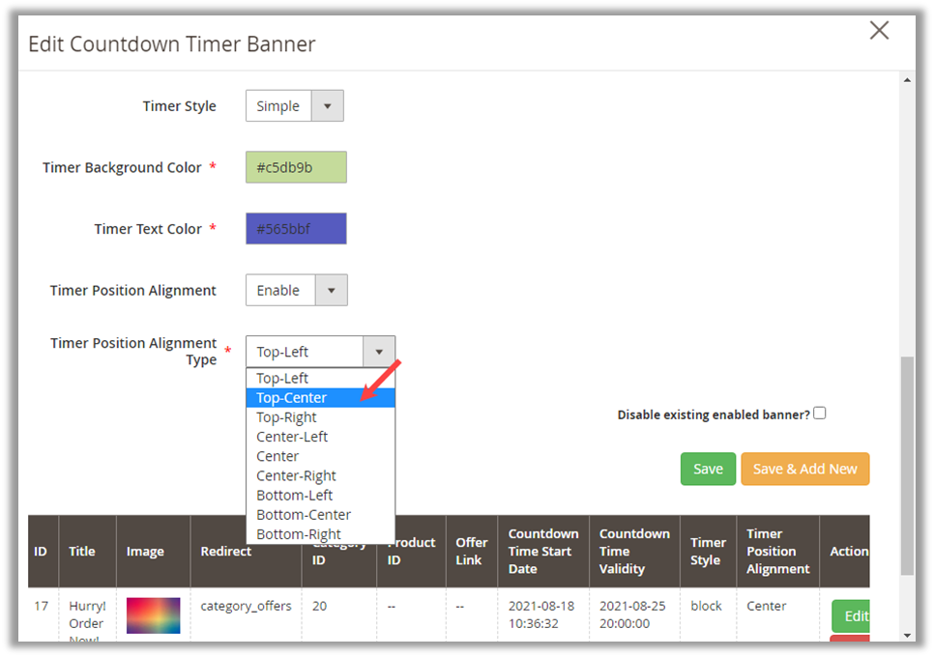Open the Timer Style dropdown
Screen dimensions: 934x657
click(x=294, y=106)
